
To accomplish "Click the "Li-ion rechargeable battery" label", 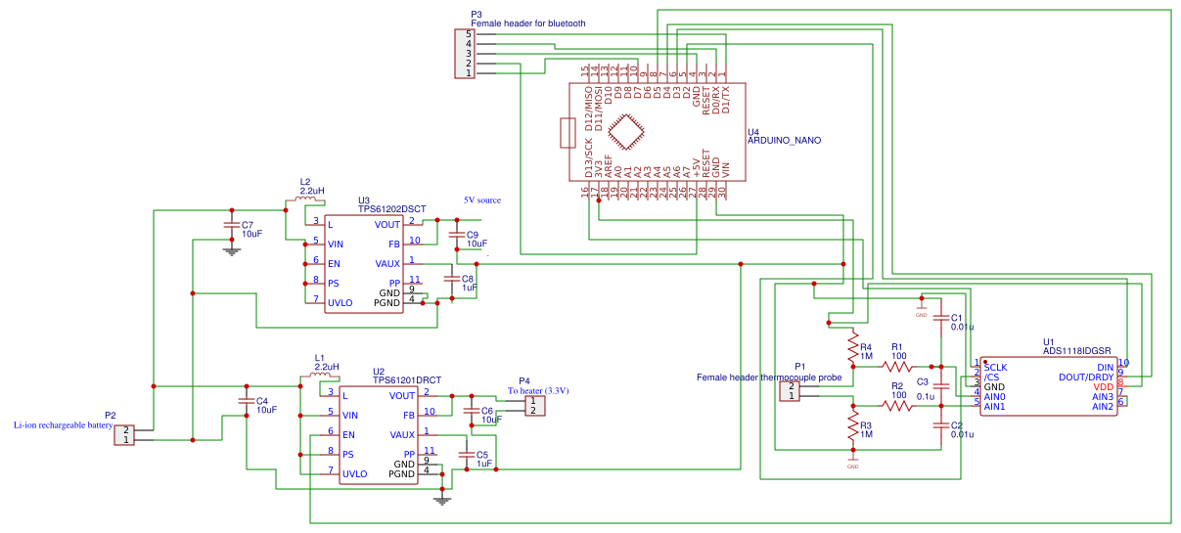I will point(64,426).
